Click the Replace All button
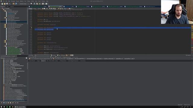This screenshot has width=193, height=108. point(58,57)
